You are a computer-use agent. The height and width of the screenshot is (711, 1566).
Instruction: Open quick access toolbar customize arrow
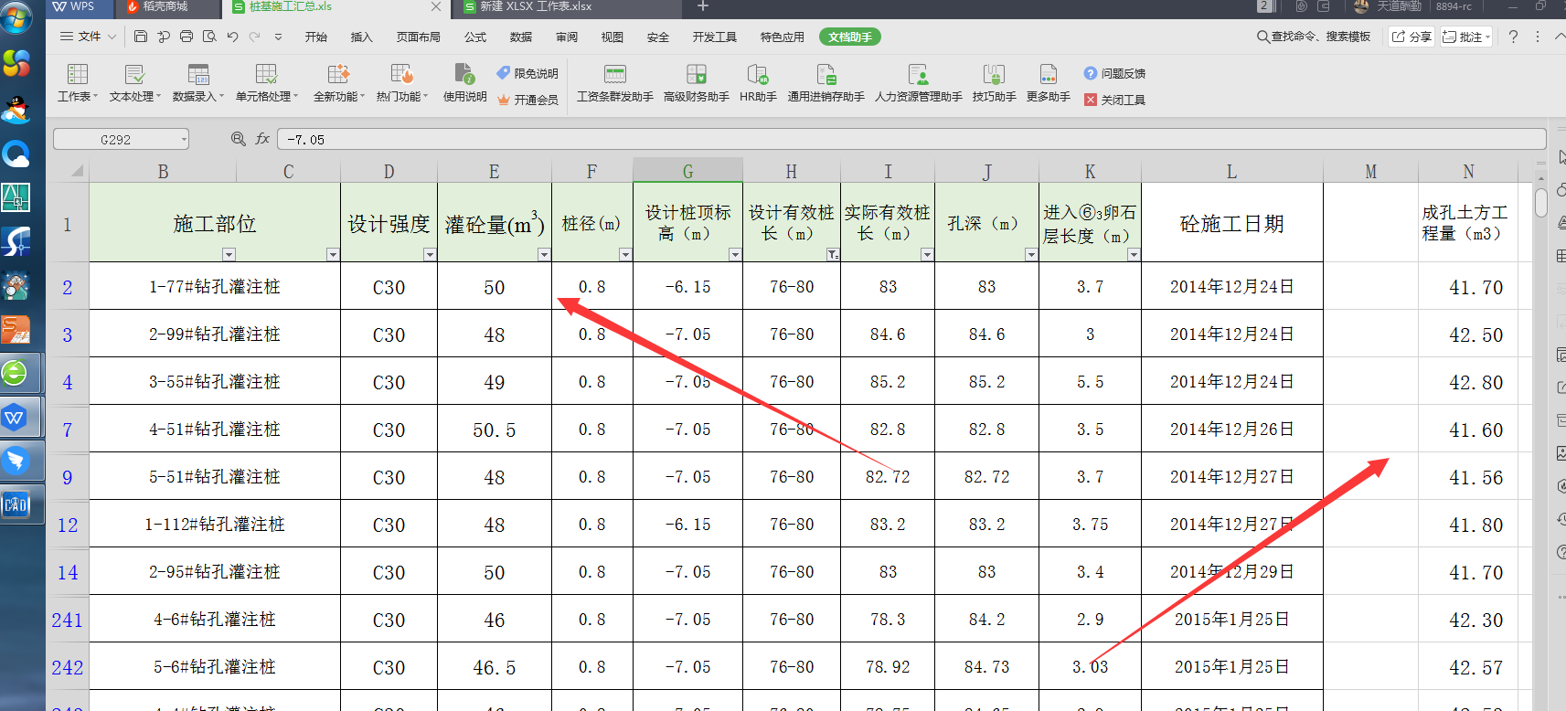point(278,37)
